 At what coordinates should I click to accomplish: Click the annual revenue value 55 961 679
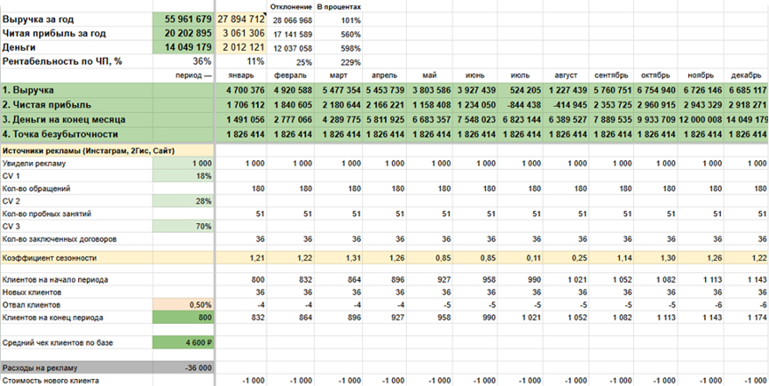(x=182, y=18)
